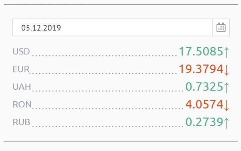Click the dotted line in the USD row
This screenshot has width=241, height=151.
pyautogui.click(x=104, y=56)
